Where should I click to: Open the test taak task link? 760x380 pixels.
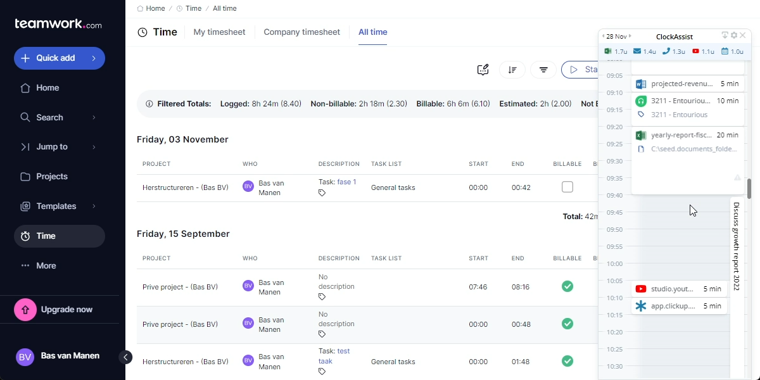pos(334,357)
